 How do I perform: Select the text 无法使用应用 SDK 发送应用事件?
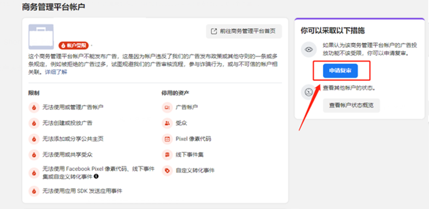82,191
